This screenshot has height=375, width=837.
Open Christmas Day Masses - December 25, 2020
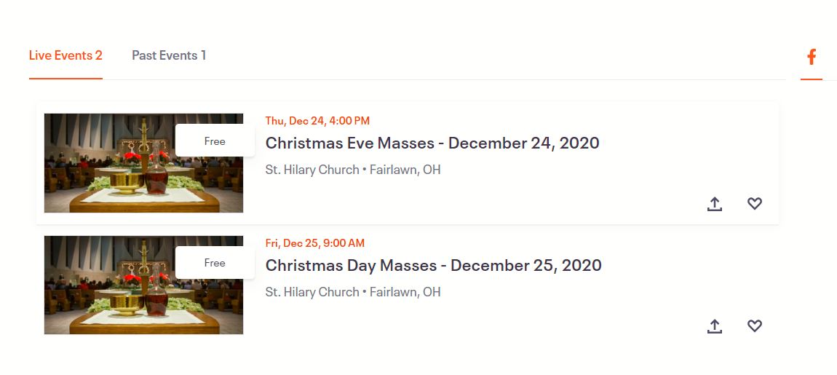[x=434, y=265]
